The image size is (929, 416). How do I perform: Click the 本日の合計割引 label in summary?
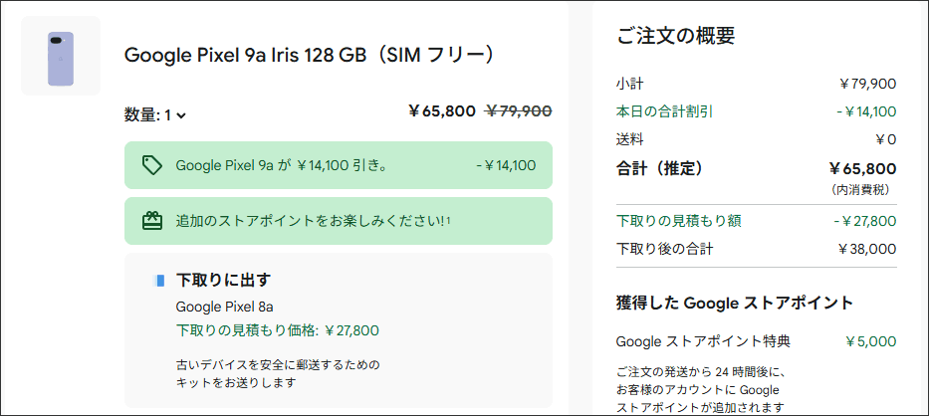click(x=664, y=111)
